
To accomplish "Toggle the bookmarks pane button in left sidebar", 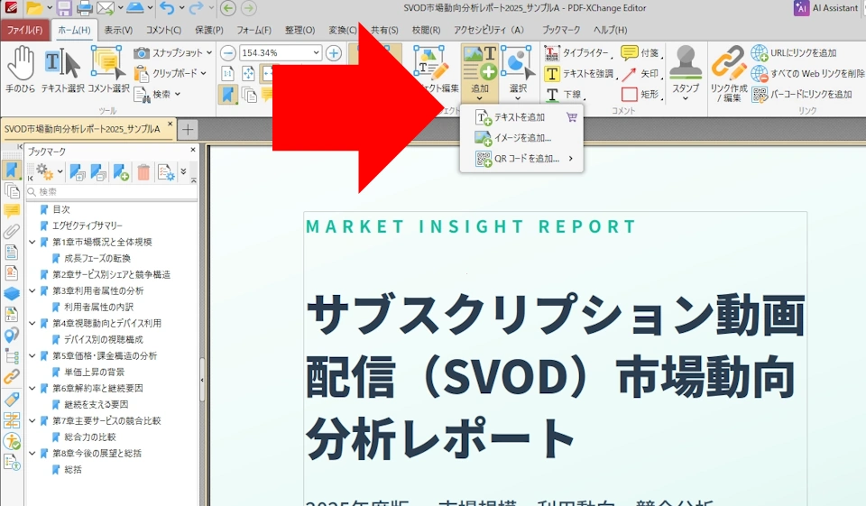I will tap(12, 170).
